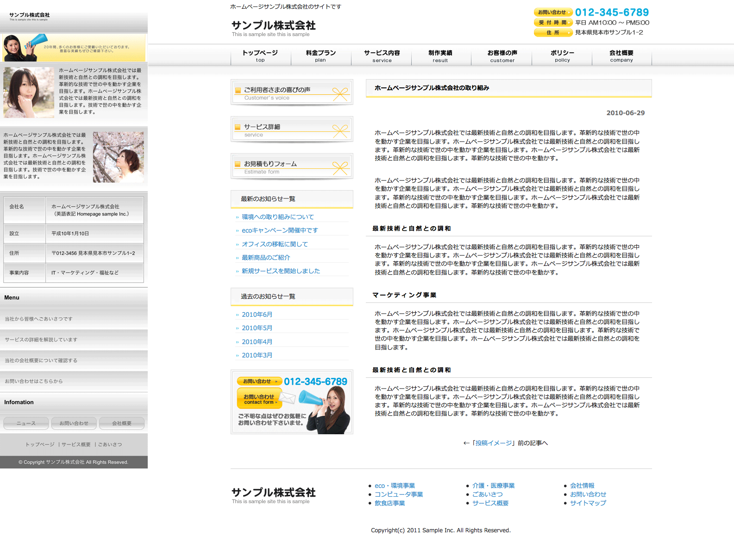Open the ご利用者さまの喜びの声 banner
Image resolution: width=734 pixels, height=536 pixels.
coord(292,92)
